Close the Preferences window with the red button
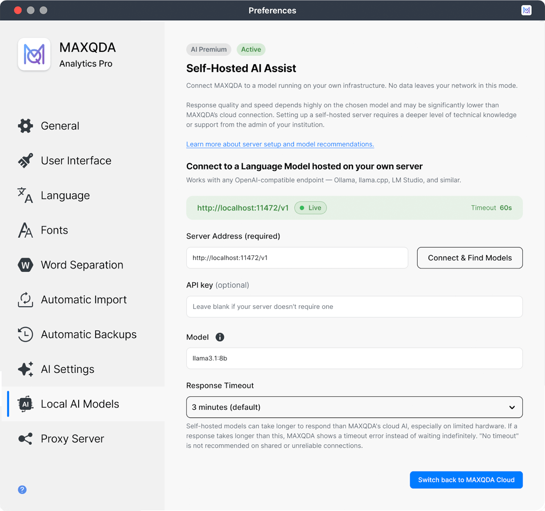This screenshot has width=545, height=511. pos(18,10)
